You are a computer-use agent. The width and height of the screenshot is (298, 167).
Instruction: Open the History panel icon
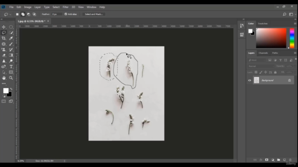(242, 26)
